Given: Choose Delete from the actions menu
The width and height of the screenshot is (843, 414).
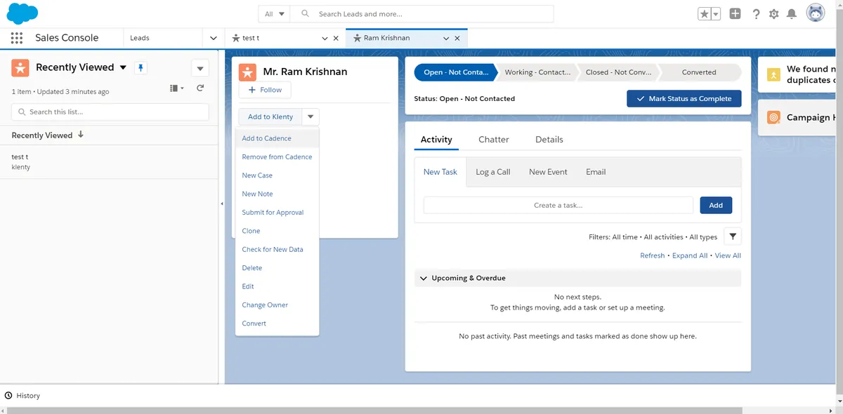Looking at the screenshot, I should pos(277,268).
